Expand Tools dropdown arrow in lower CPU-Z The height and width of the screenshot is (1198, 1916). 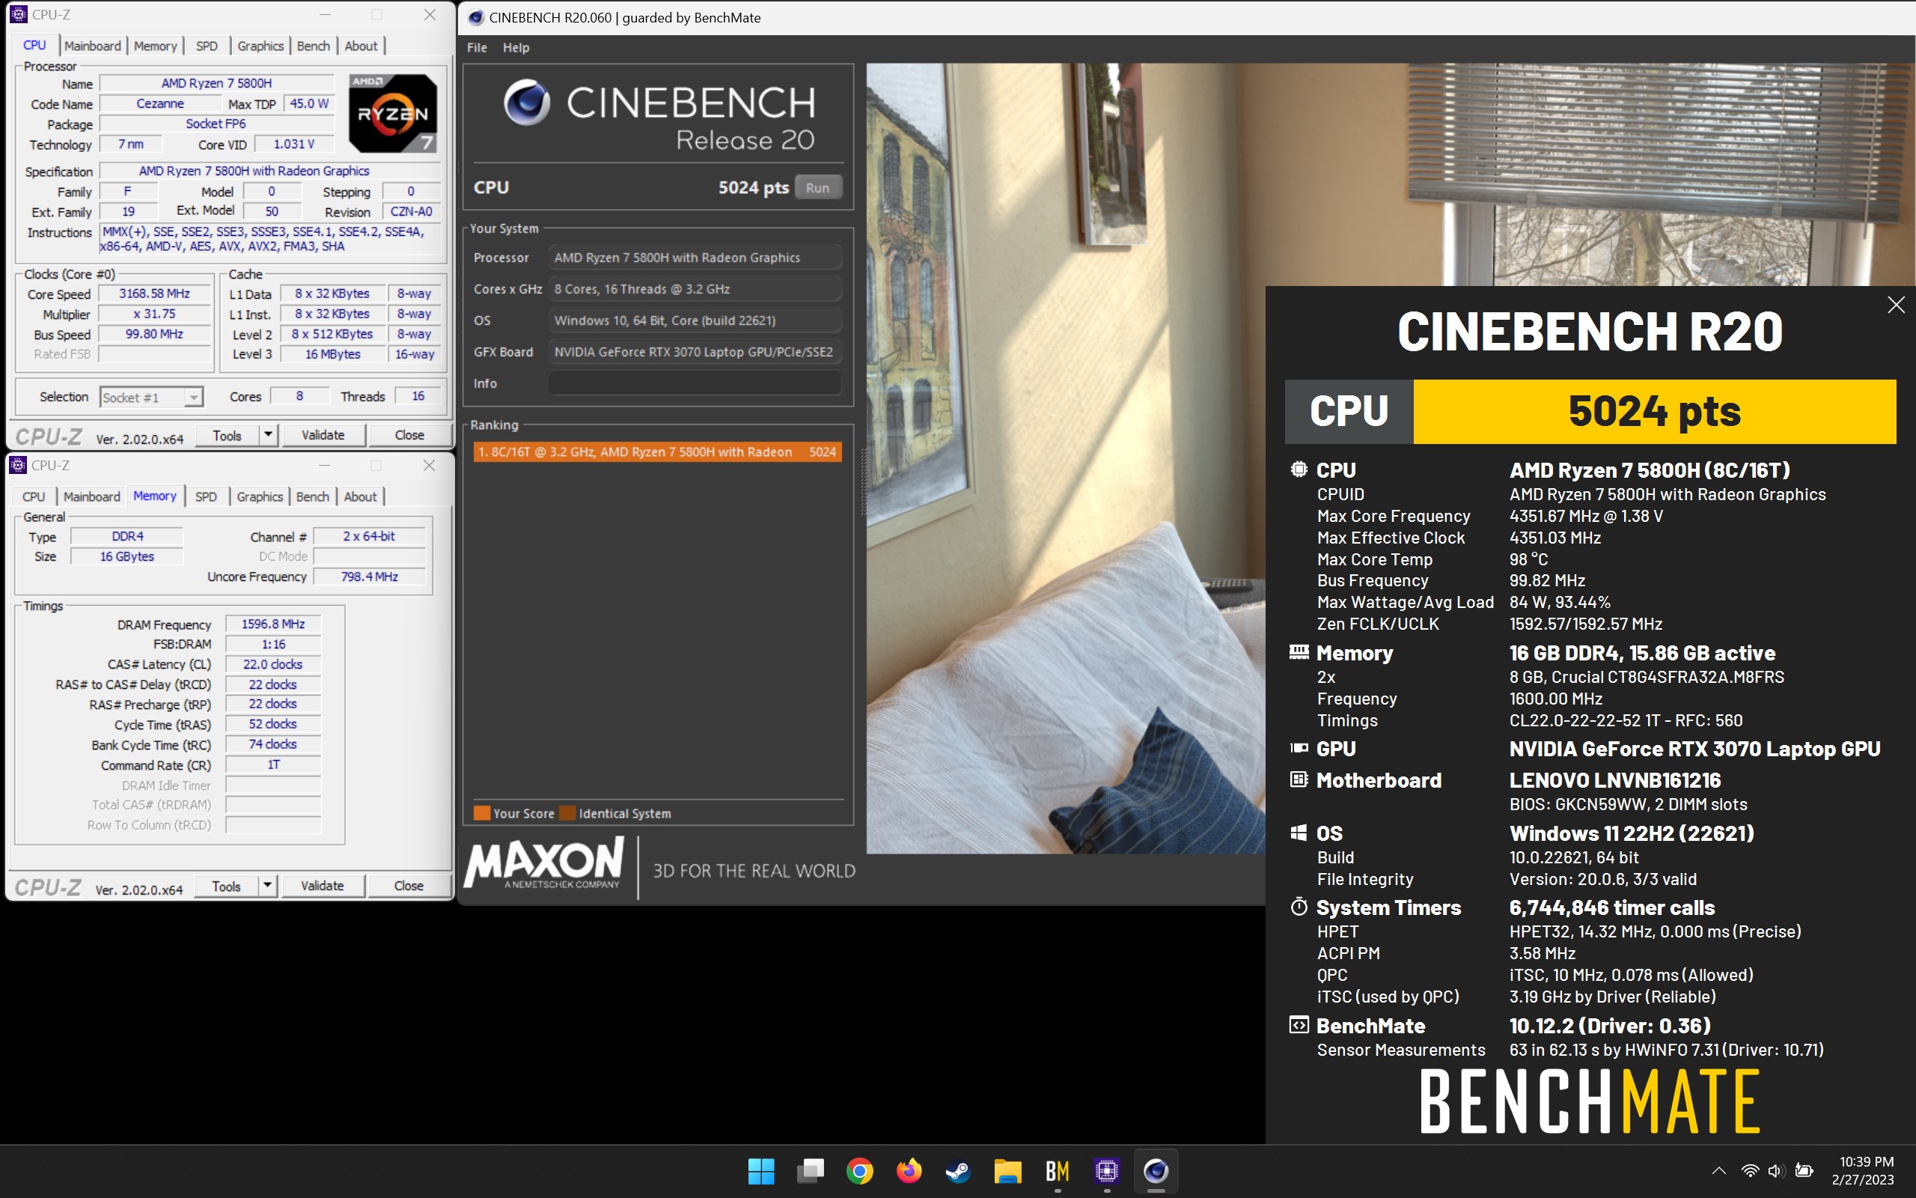pyautogui.click(x=268, y=886)
